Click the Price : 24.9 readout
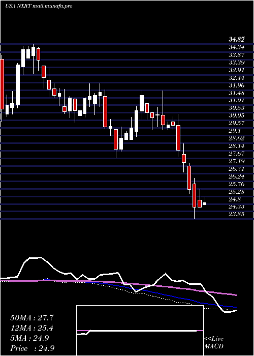The width and height of the screenshot is (254, 356). [x=32, y=348]
